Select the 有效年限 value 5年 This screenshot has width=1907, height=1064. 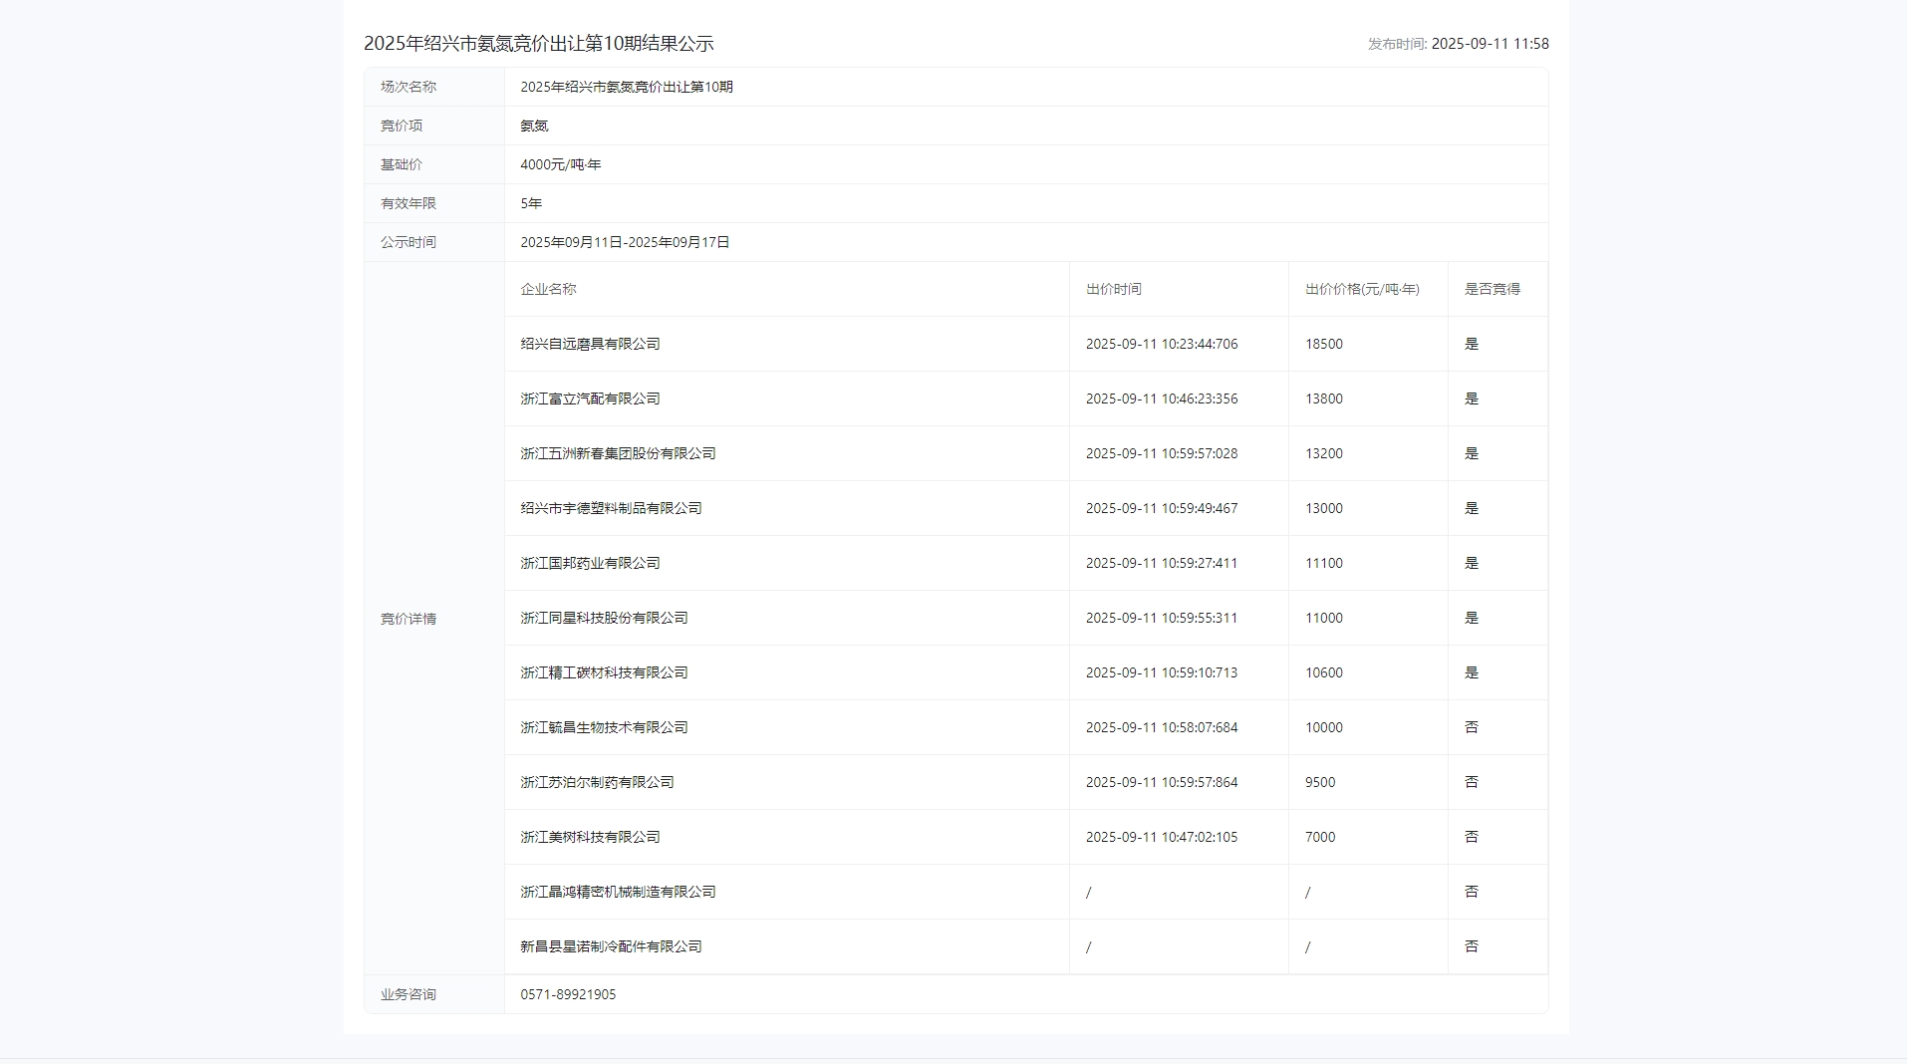tap(531, 203)
